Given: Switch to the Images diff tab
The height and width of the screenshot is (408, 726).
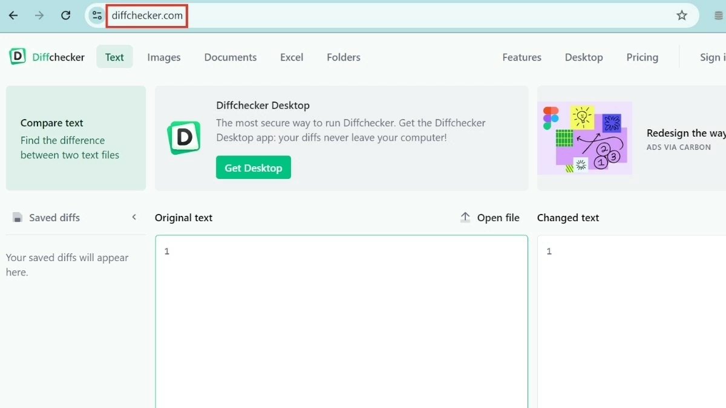Looking at the screenshot, I should [163, 57].
